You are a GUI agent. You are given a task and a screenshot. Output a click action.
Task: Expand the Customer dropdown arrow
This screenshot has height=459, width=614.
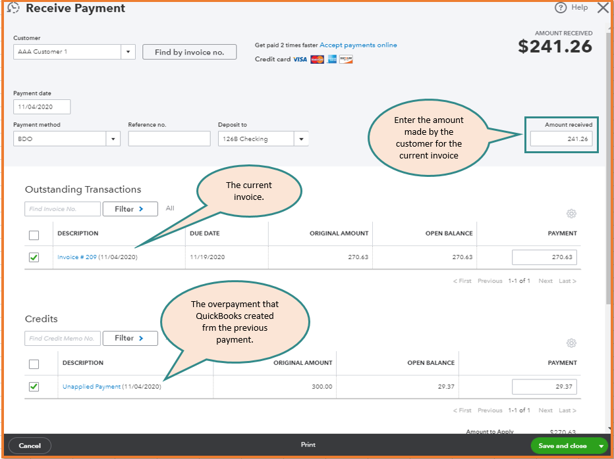(x=128, y=52)
